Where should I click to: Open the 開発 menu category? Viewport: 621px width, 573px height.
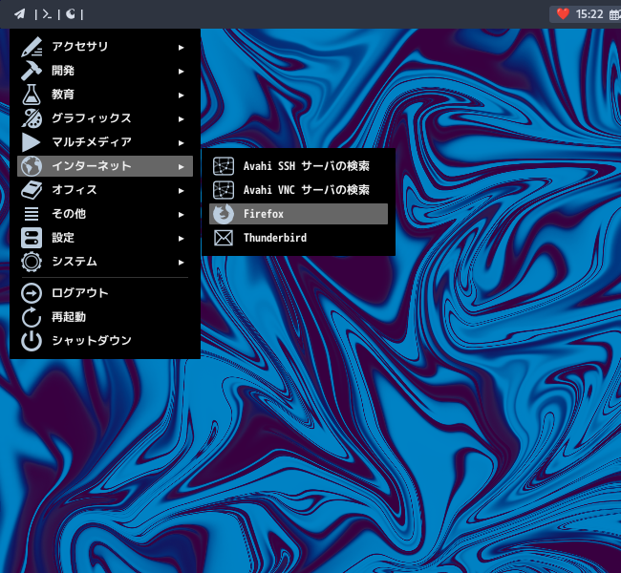pyautogui.click(x=105, y=71)
